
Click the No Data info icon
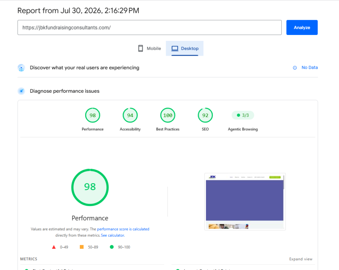click(295, 68)
